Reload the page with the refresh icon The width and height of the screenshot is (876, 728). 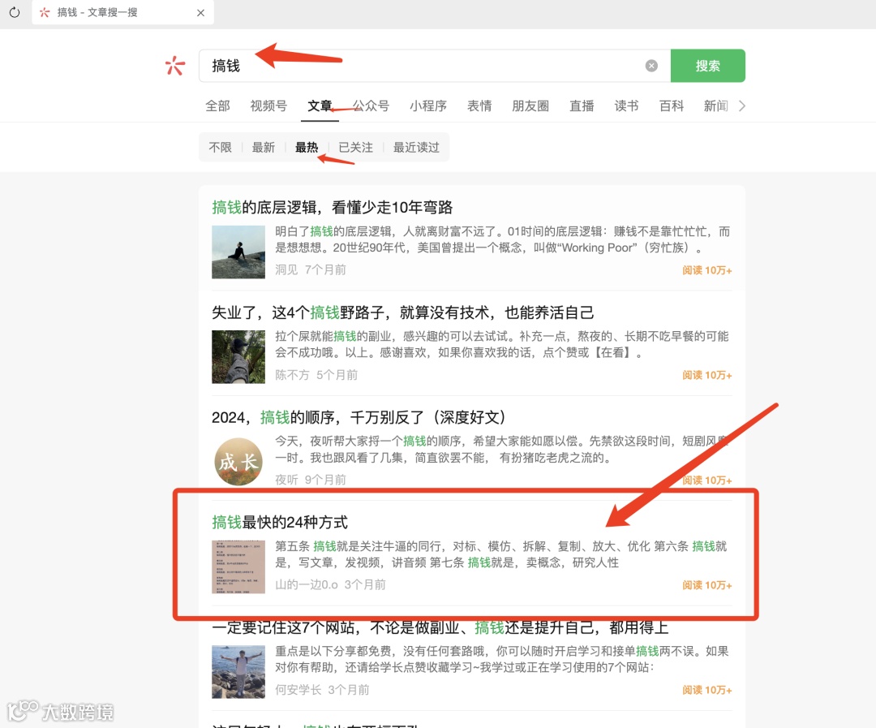pos(15,12)
